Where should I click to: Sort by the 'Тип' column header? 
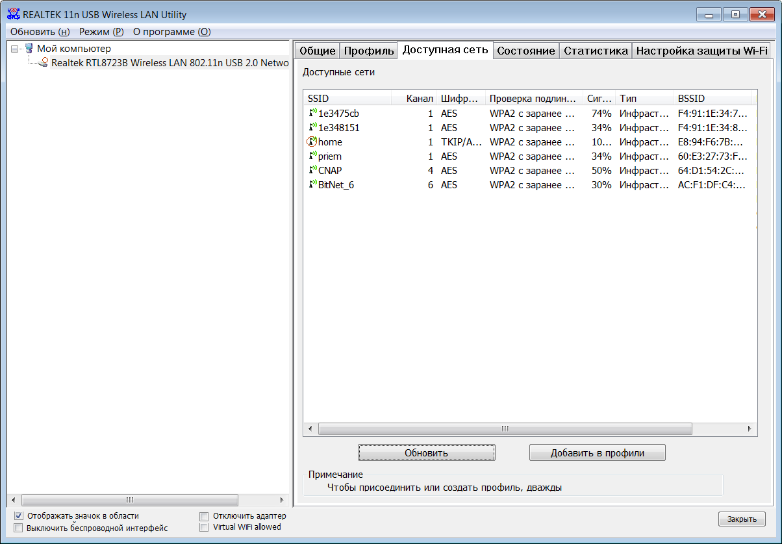click(645, 99)
